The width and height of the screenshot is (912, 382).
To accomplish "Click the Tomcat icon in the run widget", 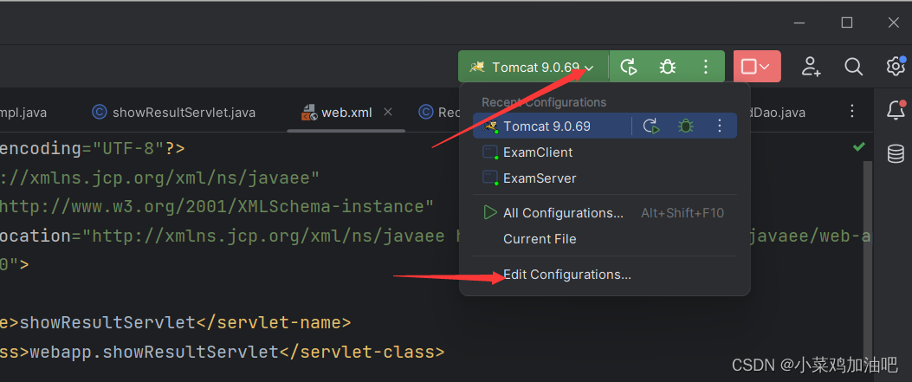I will pyautogui.click(x=477, y=67).
